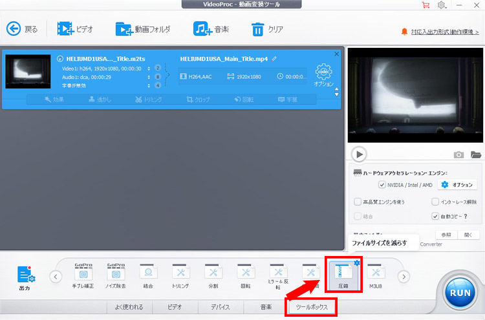This screenshot has width=485, height=320.
Task: Open settings gear in title bar
Action: [x=442, y=5]
